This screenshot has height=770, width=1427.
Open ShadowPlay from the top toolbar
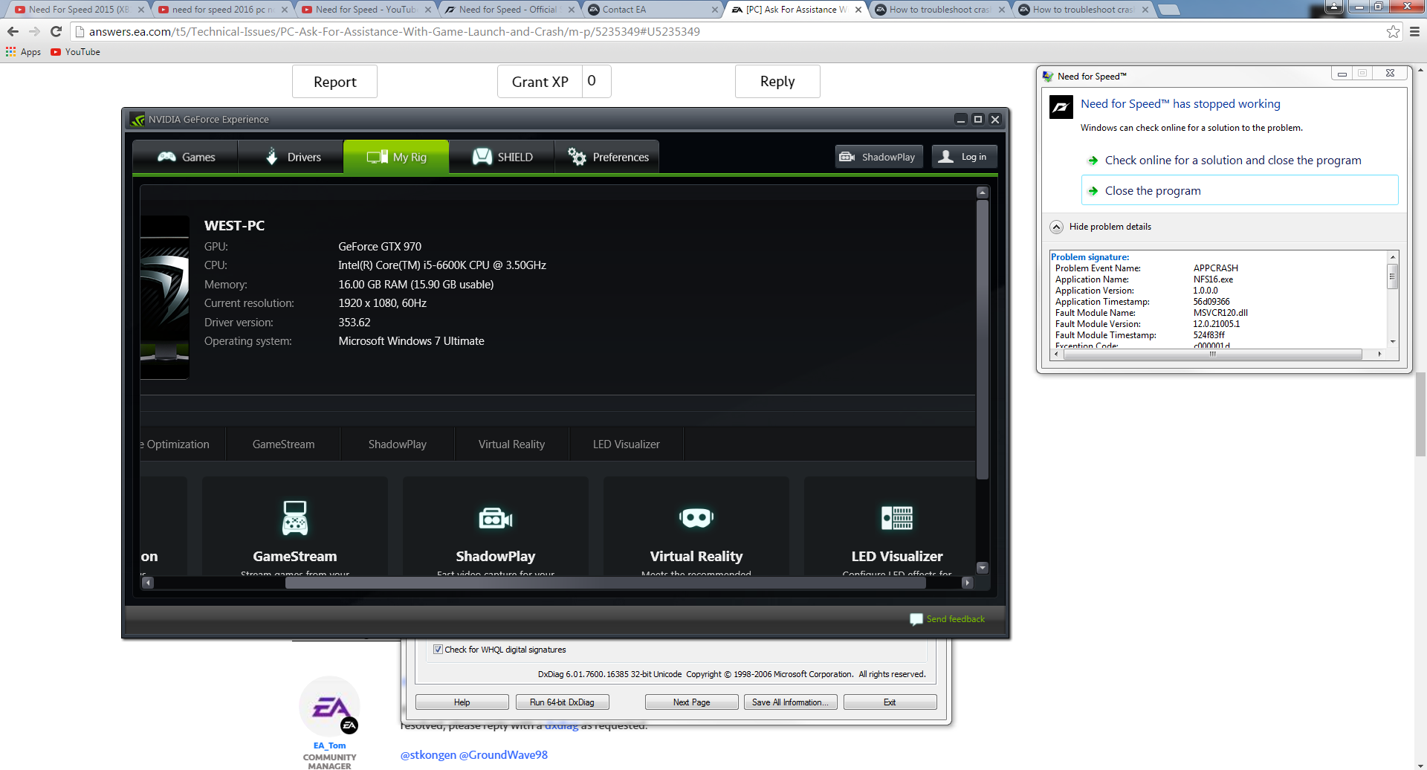(x=878, y=157)
